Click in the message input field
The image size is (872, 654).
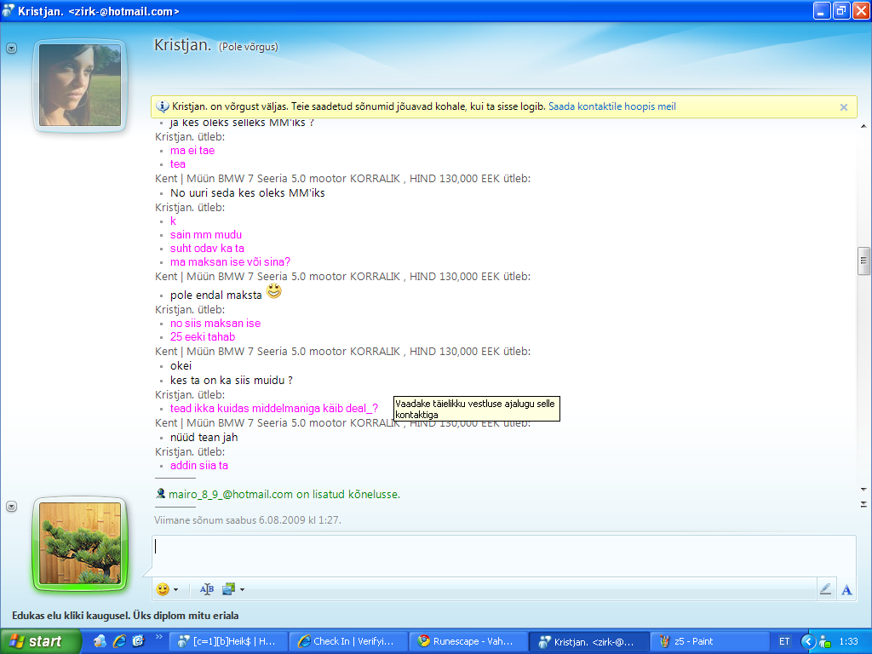pos(502,555)
